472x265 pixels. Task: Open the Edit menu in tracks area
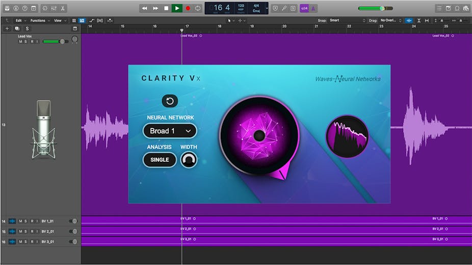(20, 20)
